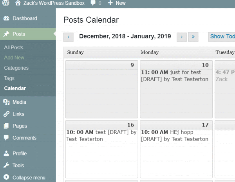
Task: Click the Profile person icon
Action: pyautogui.click(x=6, y=153)
